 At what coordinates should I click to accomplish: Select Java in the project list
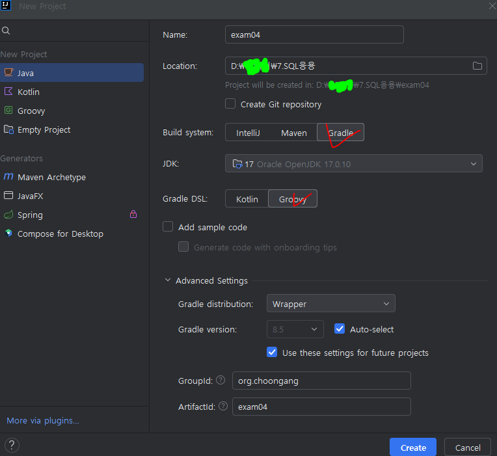pyautogui.click(x=72, y=73)
